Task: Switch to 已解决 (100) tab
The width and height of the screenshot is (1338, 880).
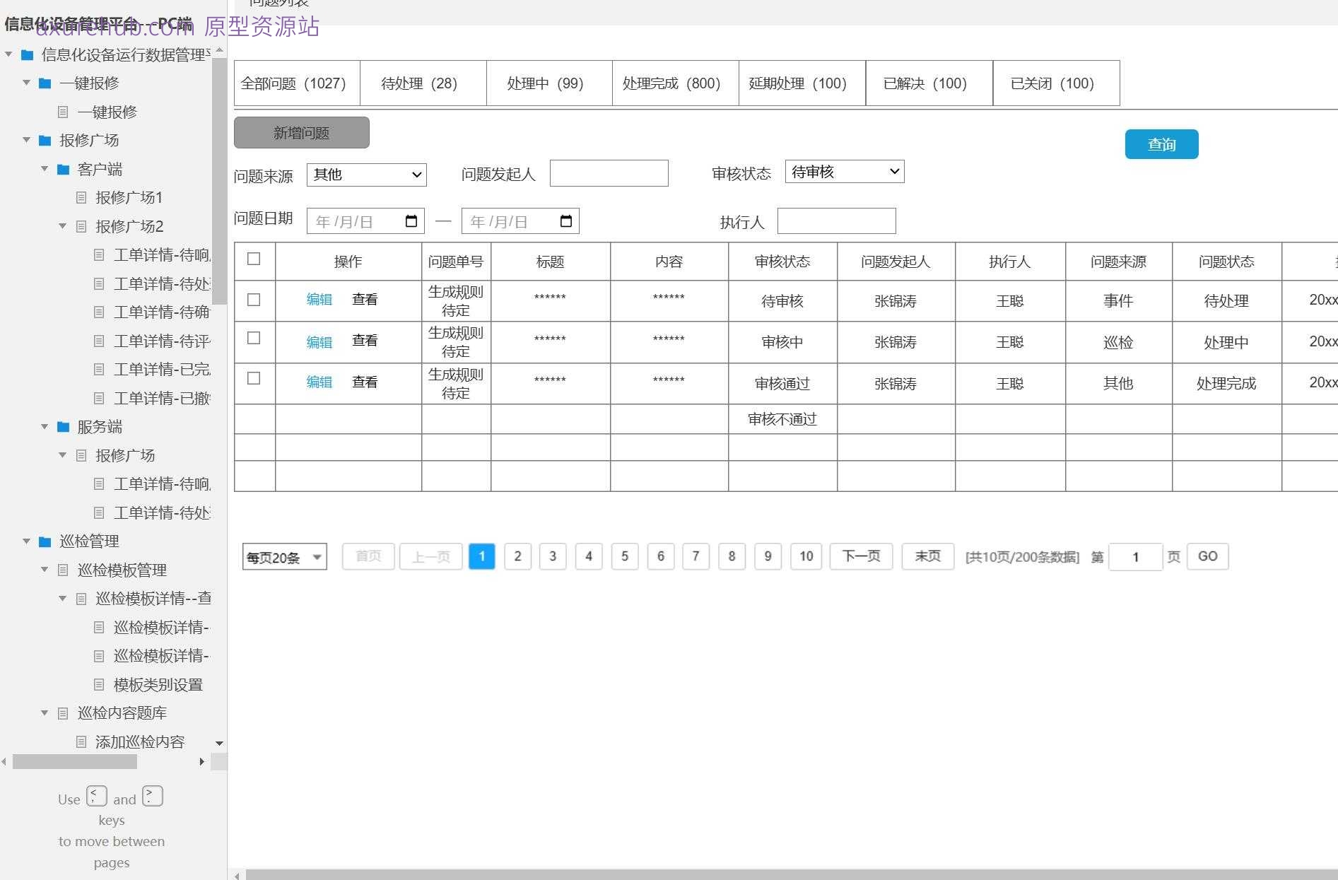Action: (x=929, y=83)
